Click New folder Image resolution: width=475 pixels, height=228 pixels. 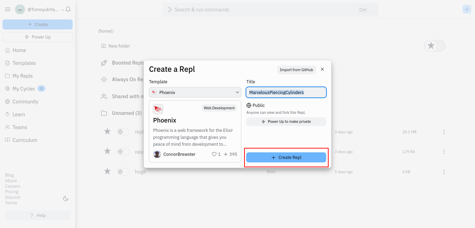point(115,46)
